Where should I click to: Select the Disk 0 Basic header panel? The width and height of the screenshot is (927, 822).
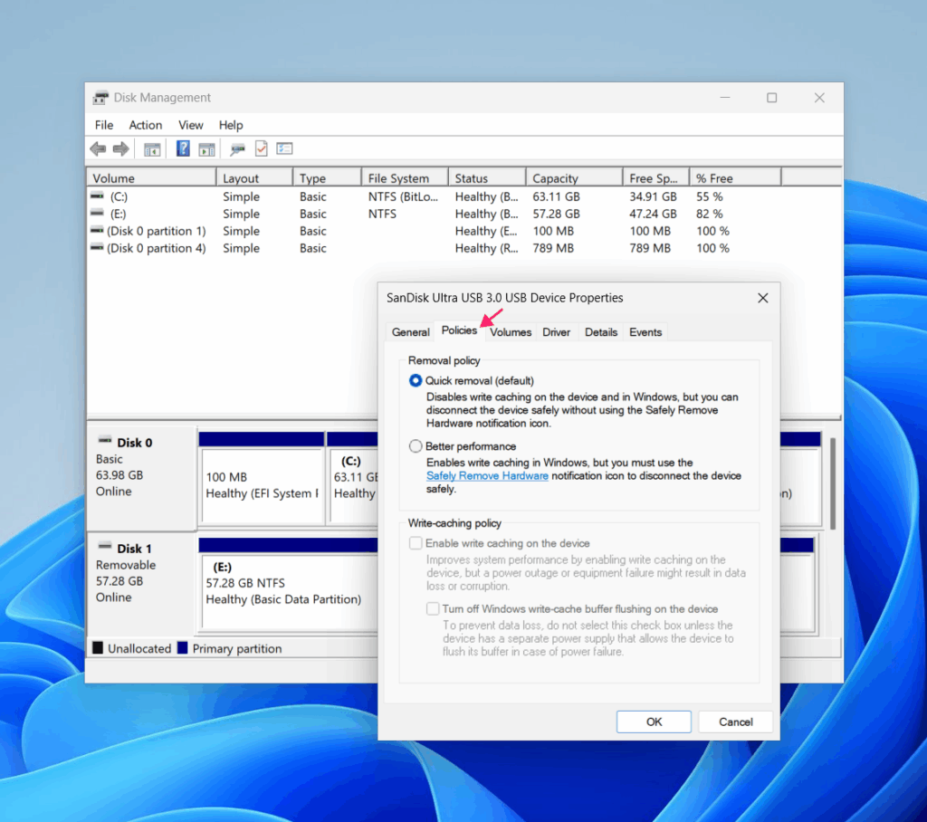pos(142,477)
